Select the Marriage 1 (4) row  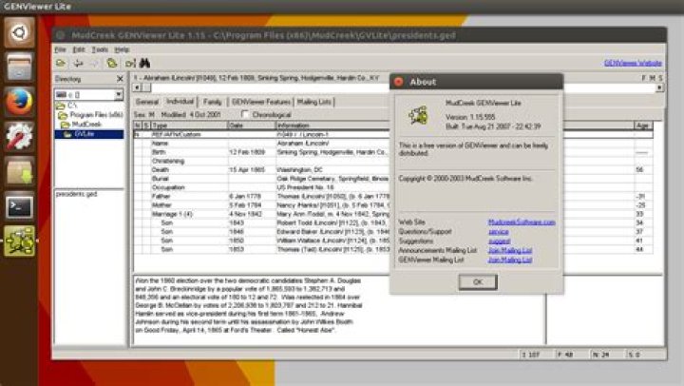pos(262,214)
